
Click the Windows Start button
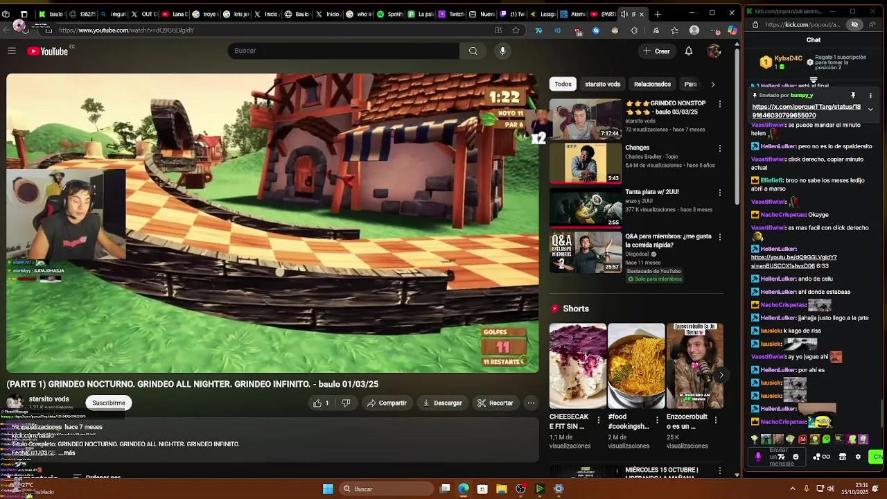tap(328, 489)
